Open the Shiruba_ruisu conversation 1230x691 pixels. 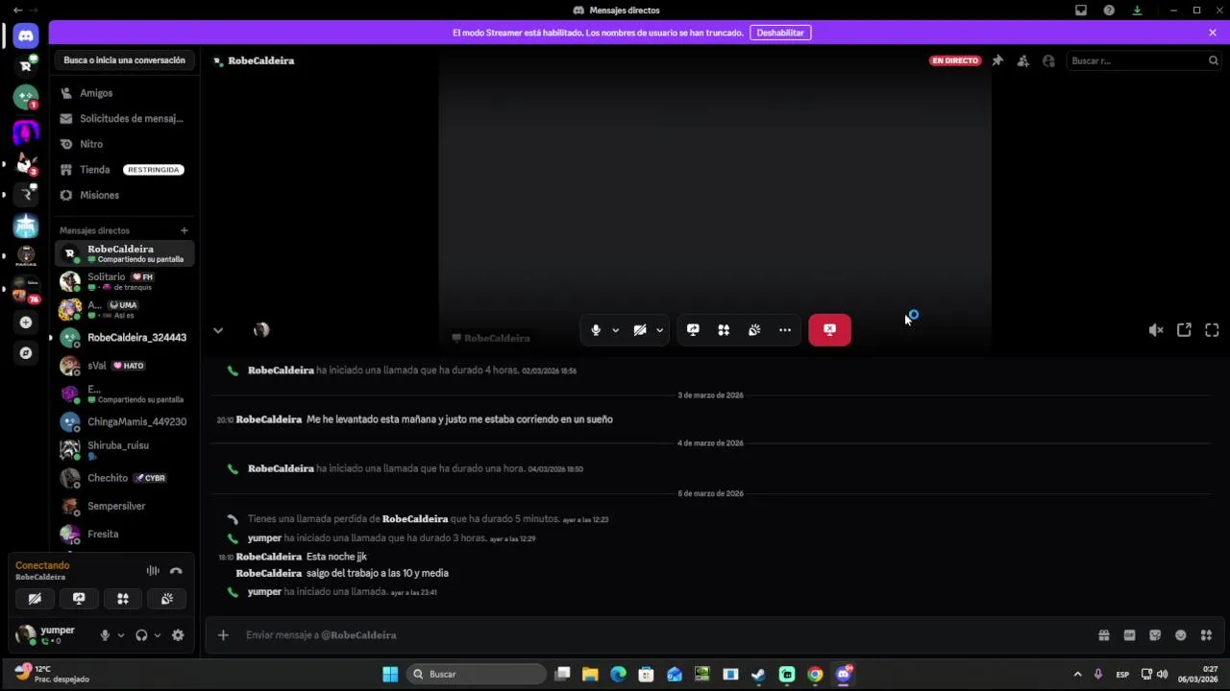[125, 449]
